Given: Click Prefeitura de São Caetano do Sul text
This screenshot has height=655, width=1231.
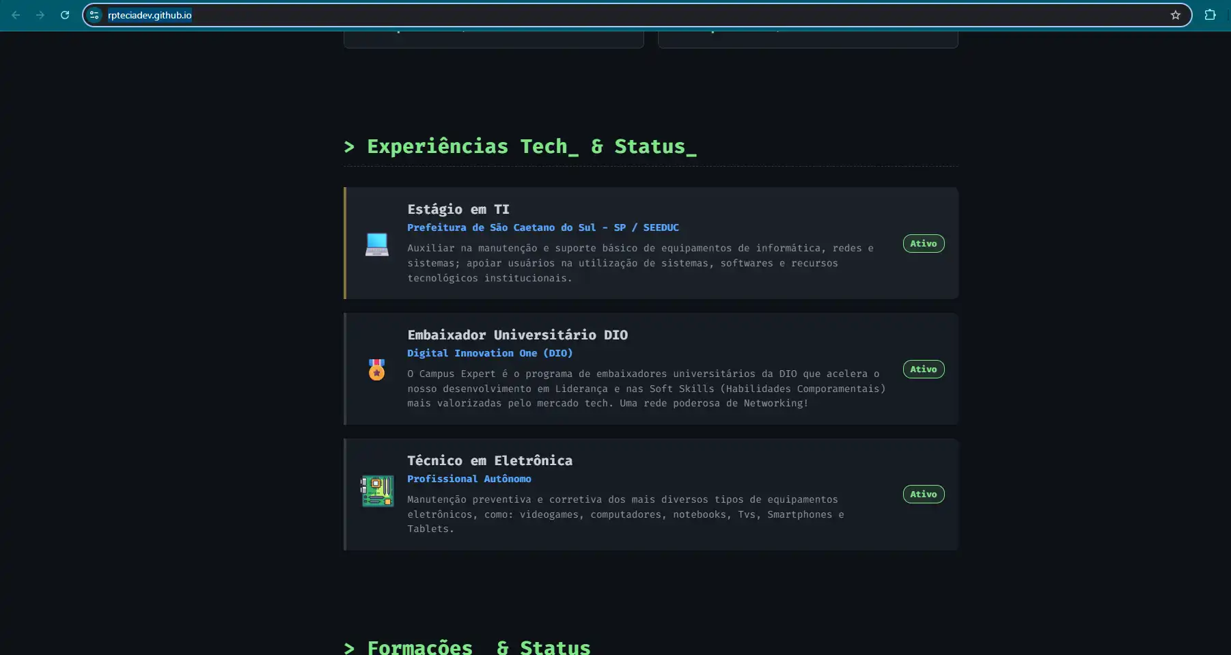Looking at the screenshot, I should click(x=543, y=227).
